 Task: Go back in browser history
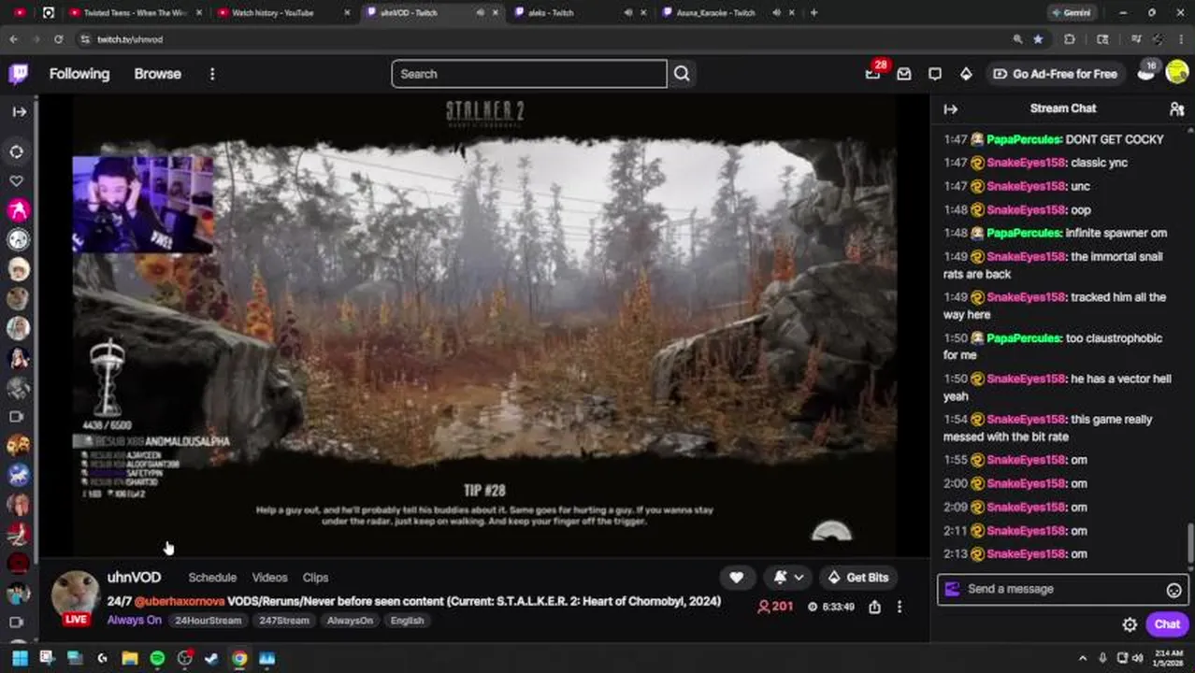point(13,39)
